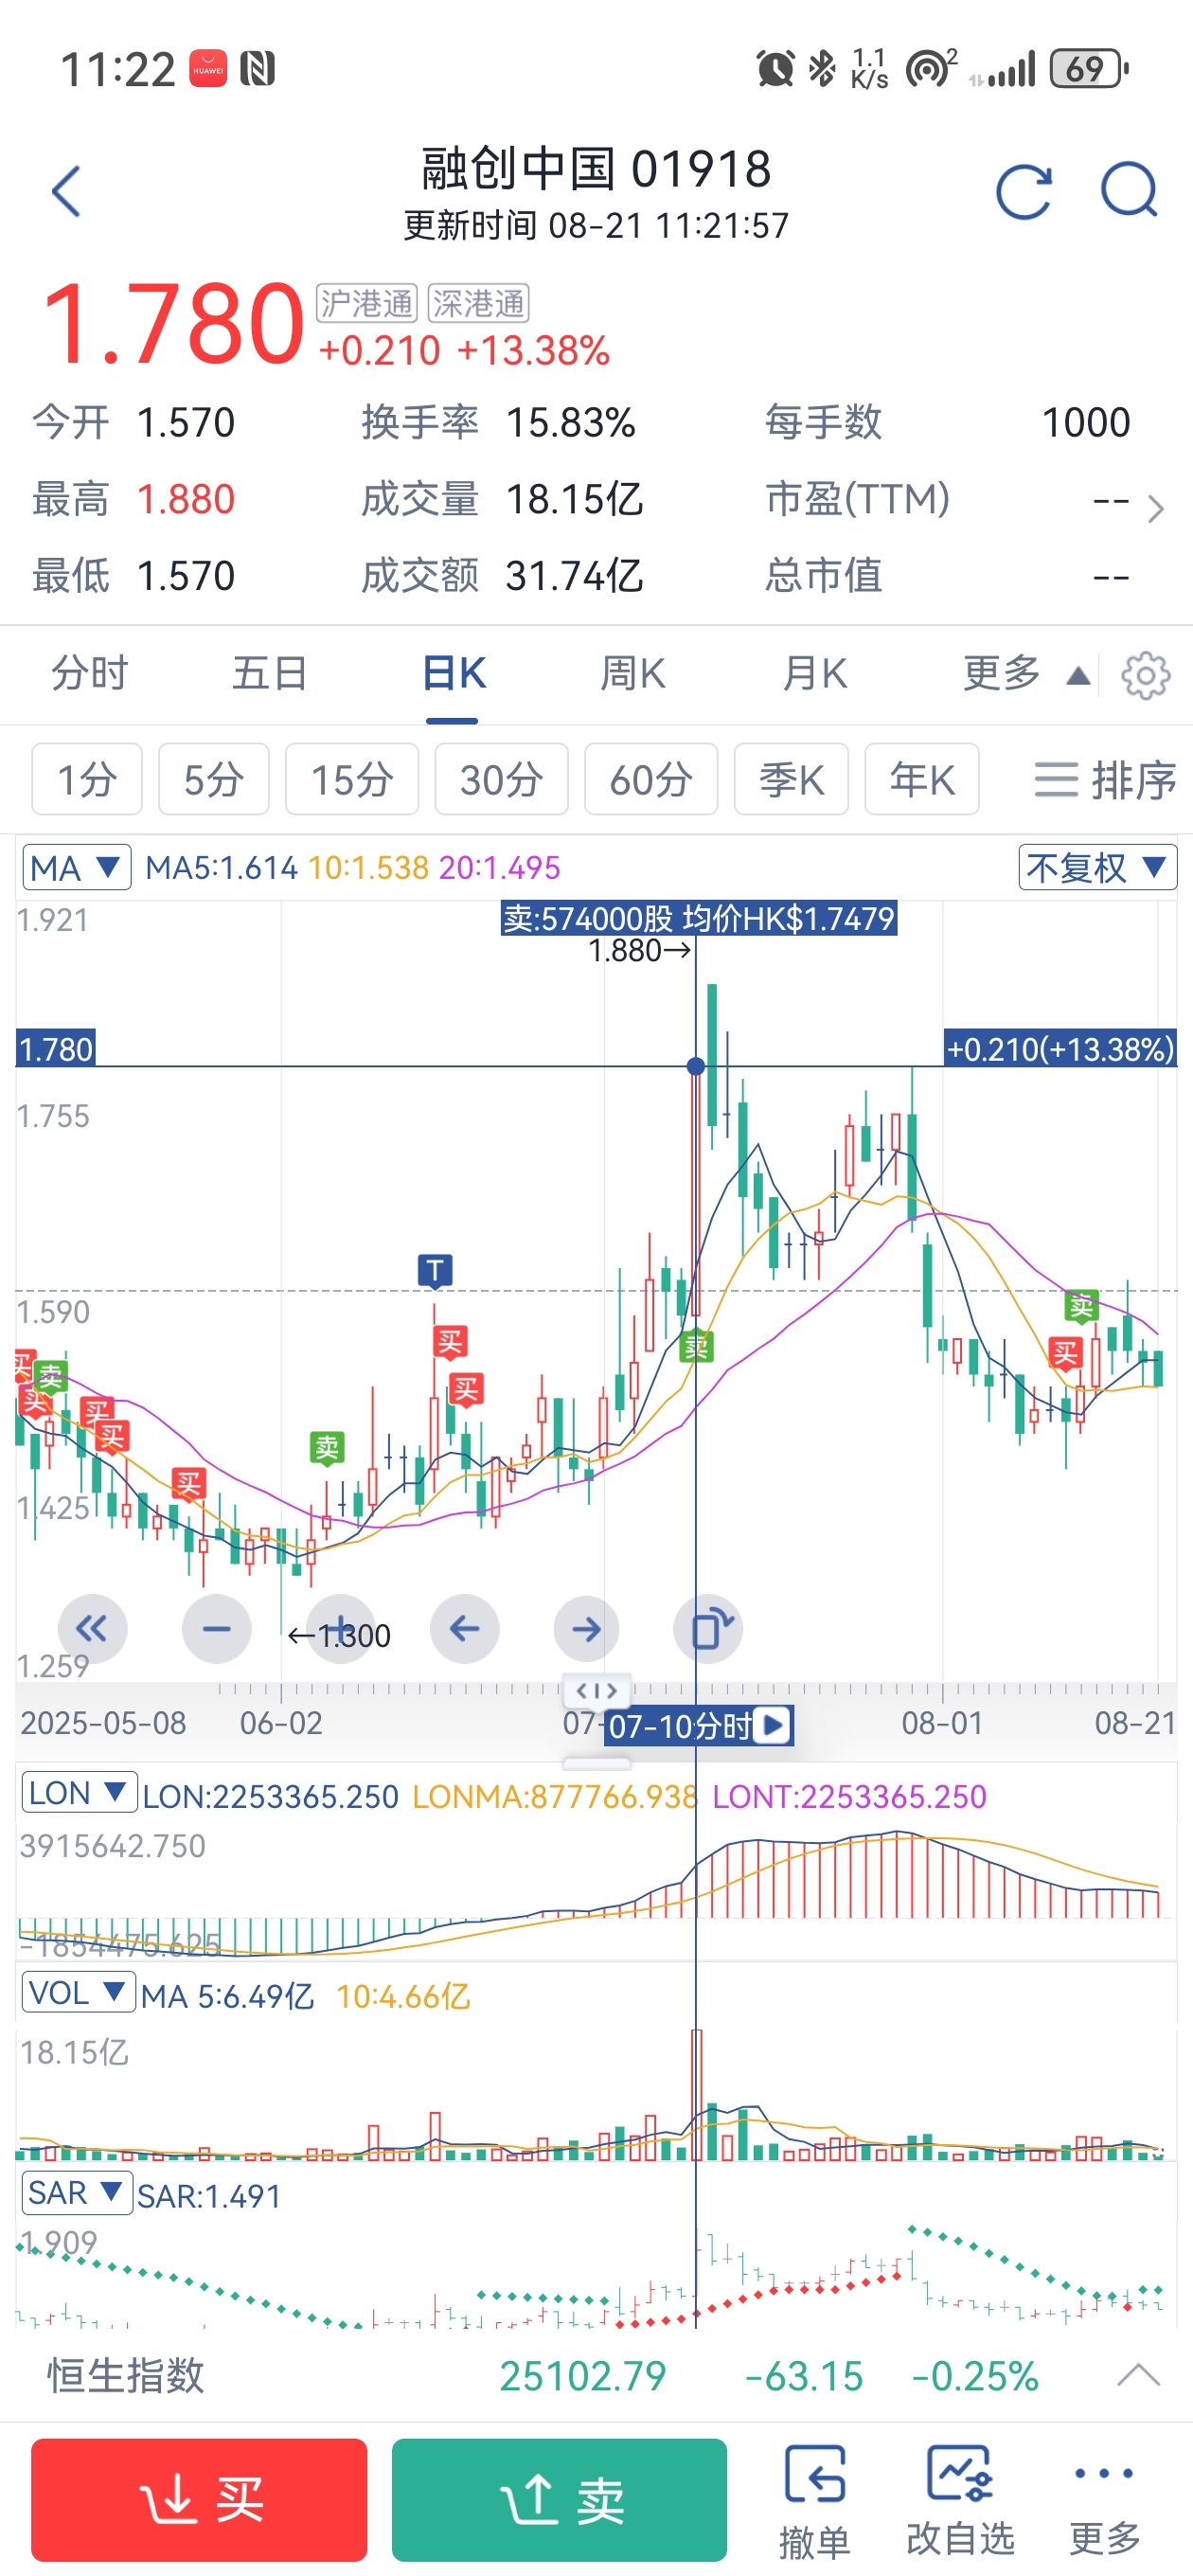The height and width of the screenshot is (2576, 1193).
Task: Tap the T marker on chart
Action: point(435,1271)
